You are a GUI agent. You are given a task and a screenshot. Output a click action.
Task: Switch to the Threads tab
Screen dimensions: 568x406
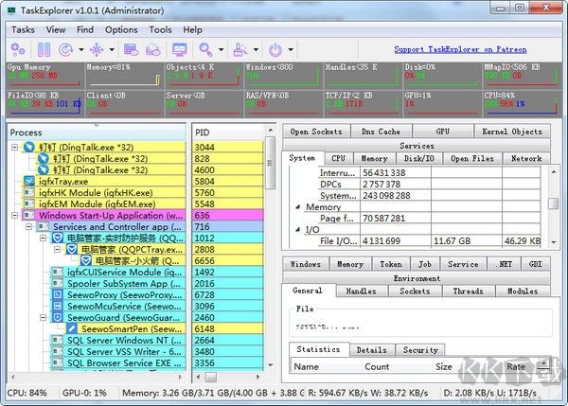[466, 292]
